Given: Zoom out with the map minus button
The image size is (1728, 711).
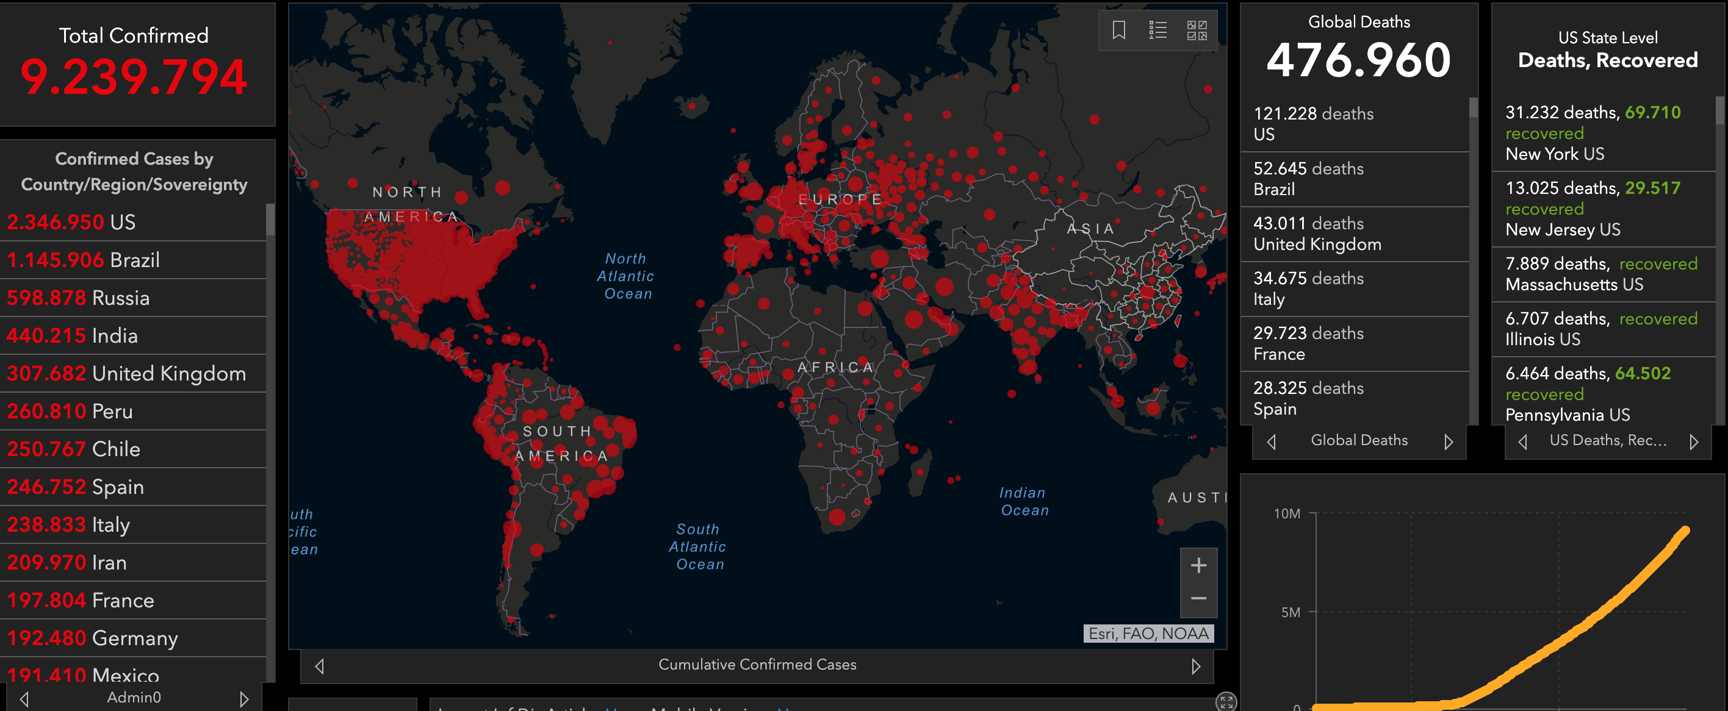Looking at the screenshot, I should pyautogui.click(x=1198, y=598).
